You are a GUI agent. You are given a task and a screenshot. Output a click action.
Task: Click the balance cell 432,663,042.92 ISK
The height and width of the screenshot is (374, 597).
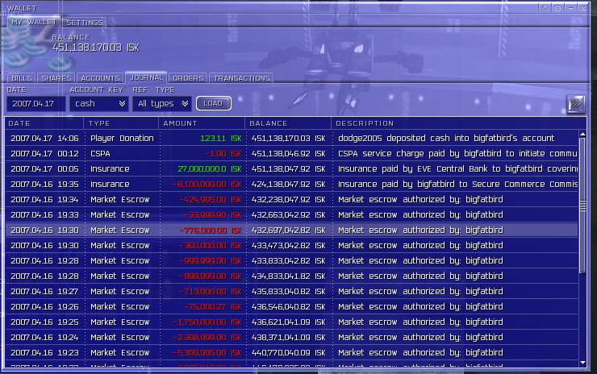coord(289,215)
